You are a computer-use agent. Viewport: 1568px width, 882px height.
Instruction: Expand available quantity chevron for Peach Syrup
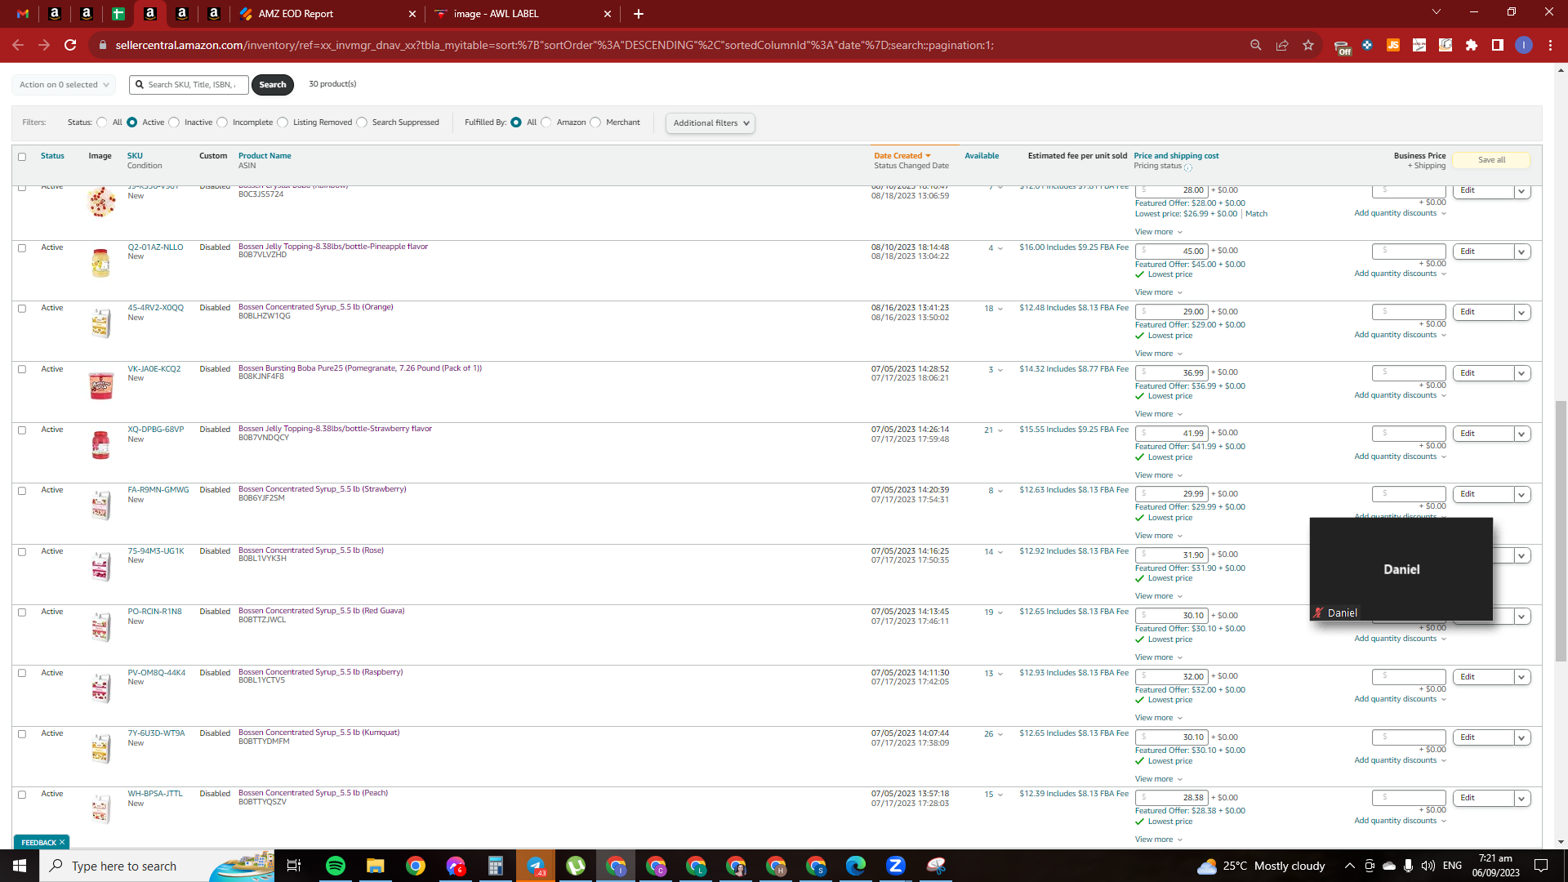[x=1000, y=795]
